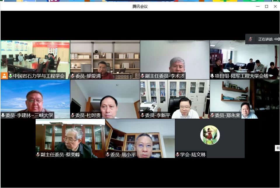Click the green microphone icon beside 中国岩石力学与工程学会
The height and width of the screenshot is (188, 280).
11,76
